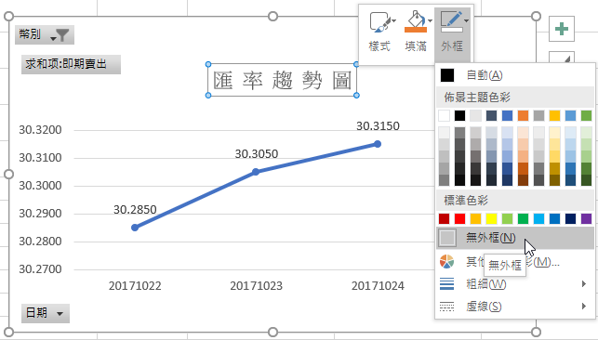The image size is (598, 340).
Task: Pick light blue standard color swatch
Action: [x=538, y=218]
